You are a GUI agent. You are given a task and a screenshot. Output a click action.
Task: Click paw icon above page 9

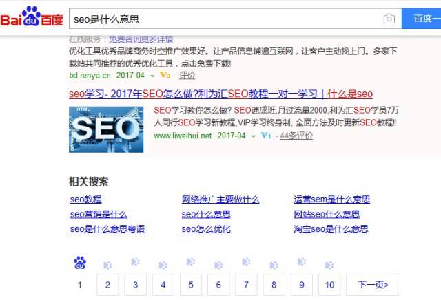(x=302, y=261)
